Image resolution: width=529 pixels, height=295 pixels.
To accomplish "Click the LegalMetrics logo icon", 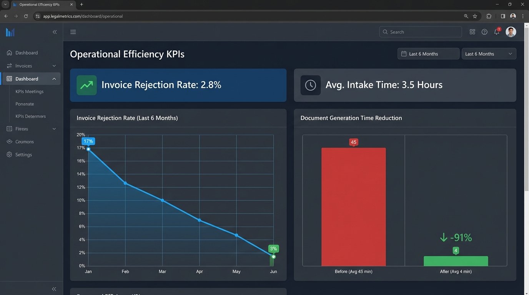I will tap(10, 32).
